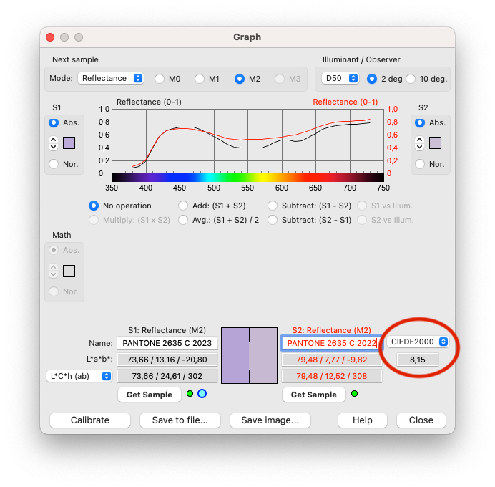Click the S2 name field PANTONE 2635 C 2022

pyautogui.click(x=332, y=343)
